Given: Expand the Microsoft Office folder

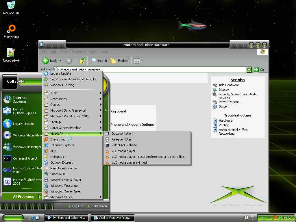Looking at the screenshot, I should pos(73,197).
